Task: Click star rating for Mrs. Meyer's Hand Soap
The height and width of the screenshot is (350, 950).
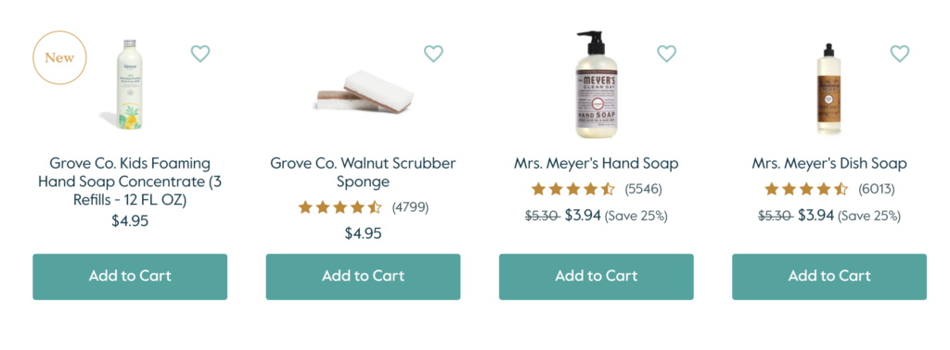Action: tap(573, 189)
